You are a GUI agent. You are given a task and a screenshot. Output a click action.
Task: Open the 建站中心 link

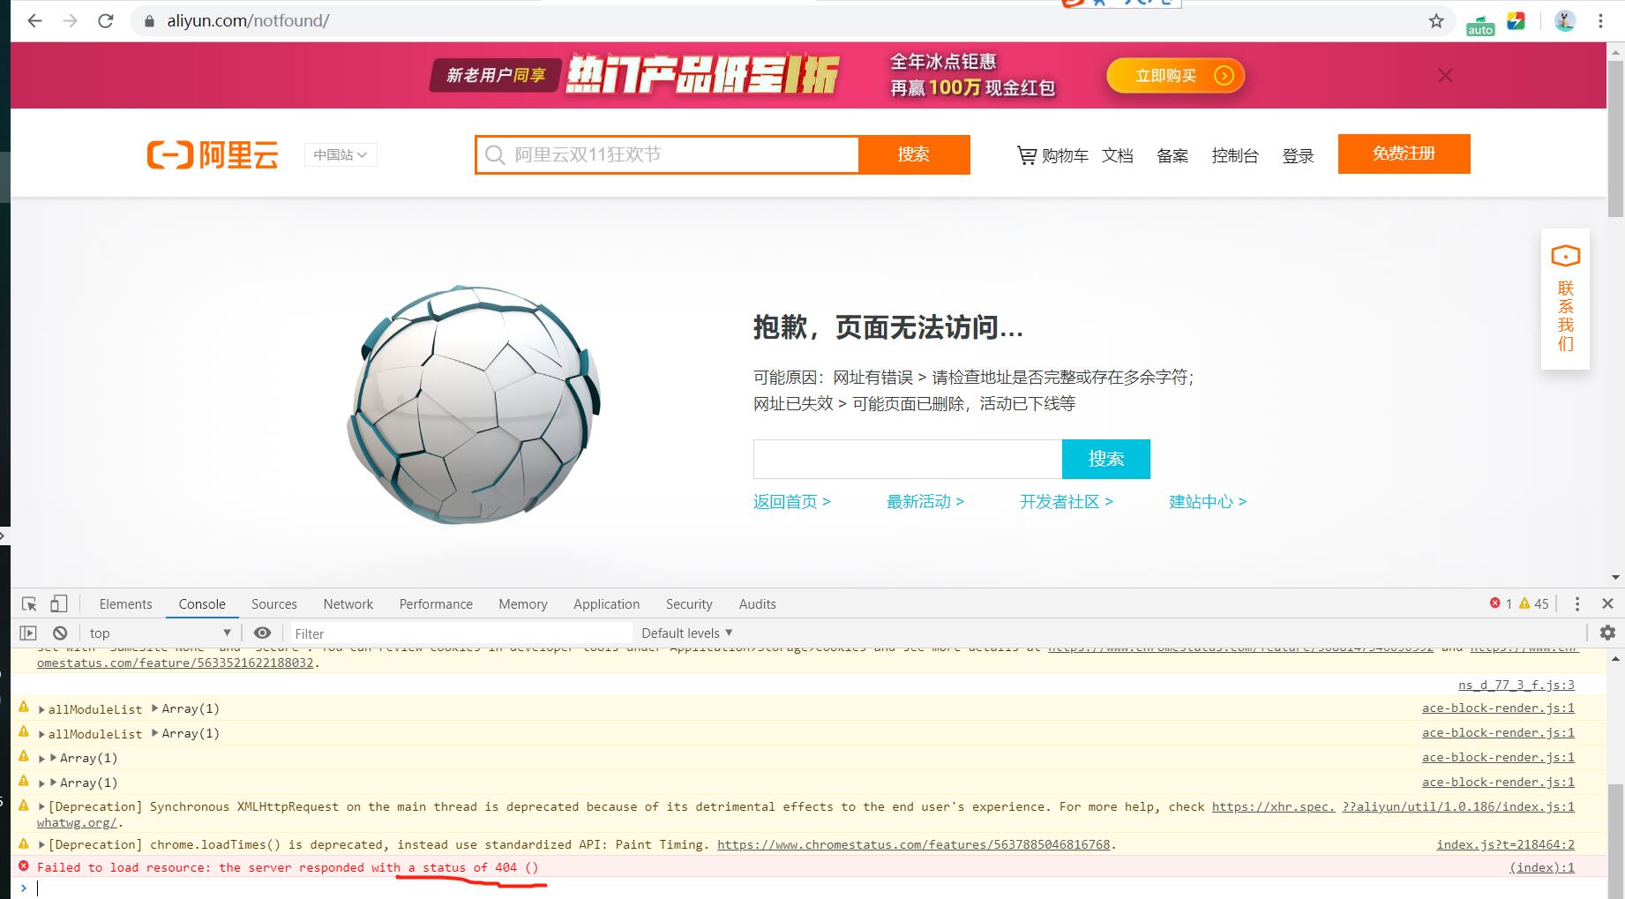click(x=1208, y=502)
